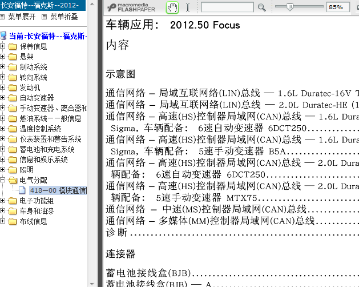Click the Macromedia FlashPaper logo
The width and height of the screenshot is (359, 287).
[131, 7]
